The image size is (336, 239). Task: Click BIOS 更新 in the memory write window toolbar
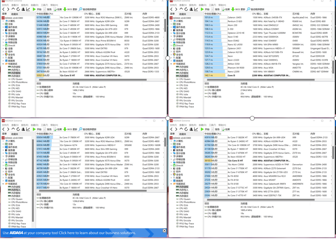70,129
